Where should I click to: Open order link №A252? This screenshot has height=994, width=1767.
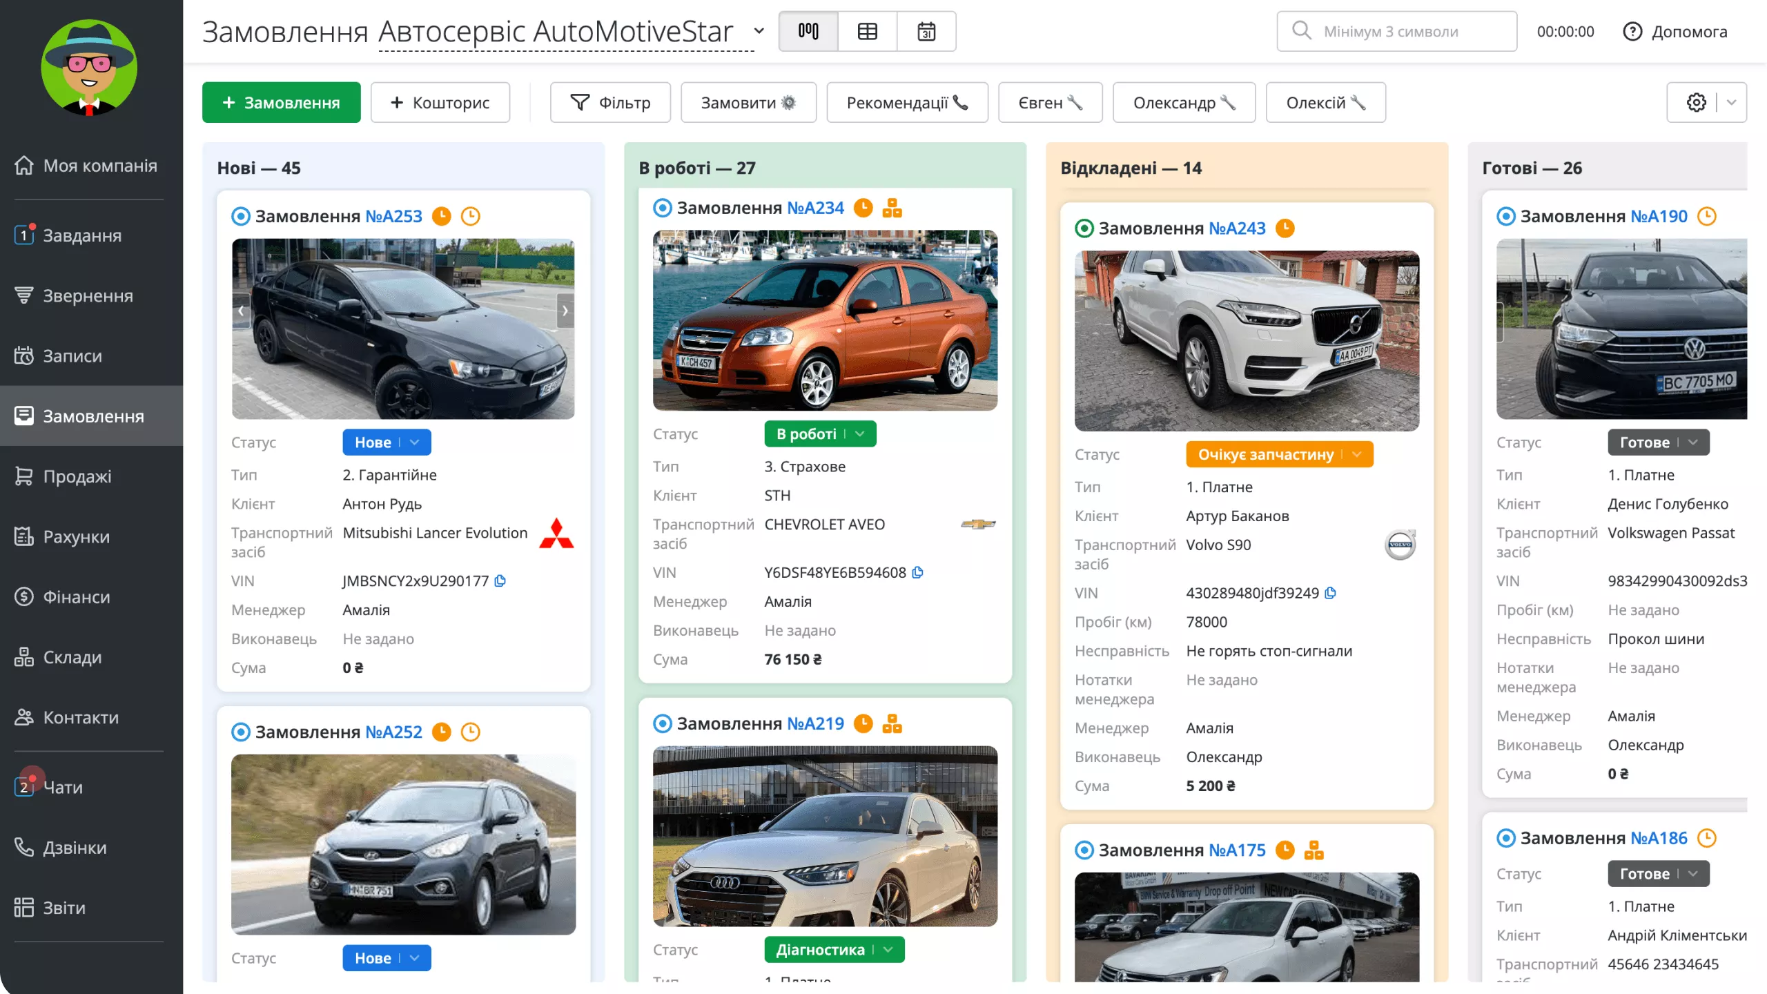pyautogui.click(x=393, y=732)
